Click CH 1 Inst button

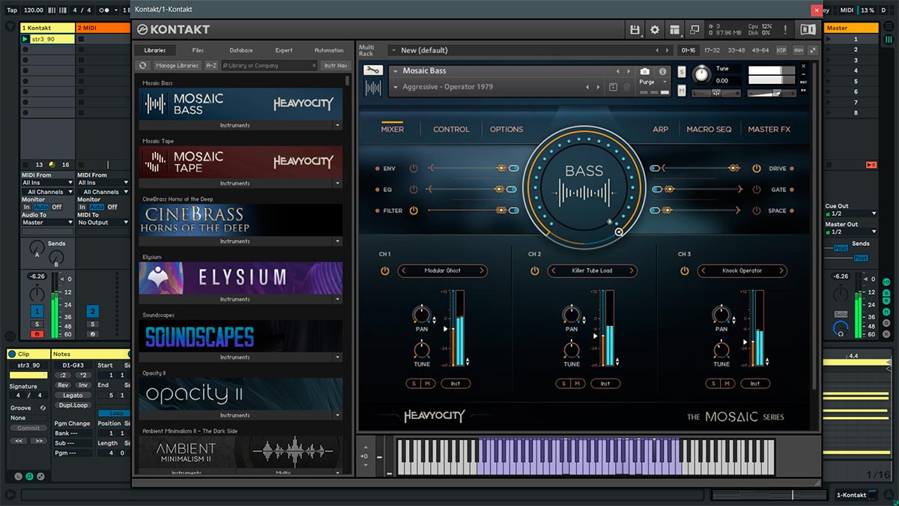point(455,384)
